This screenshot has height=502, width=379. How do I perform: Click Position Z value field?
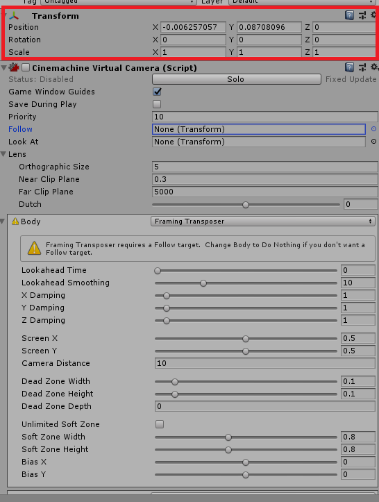[x=344, y=27]
